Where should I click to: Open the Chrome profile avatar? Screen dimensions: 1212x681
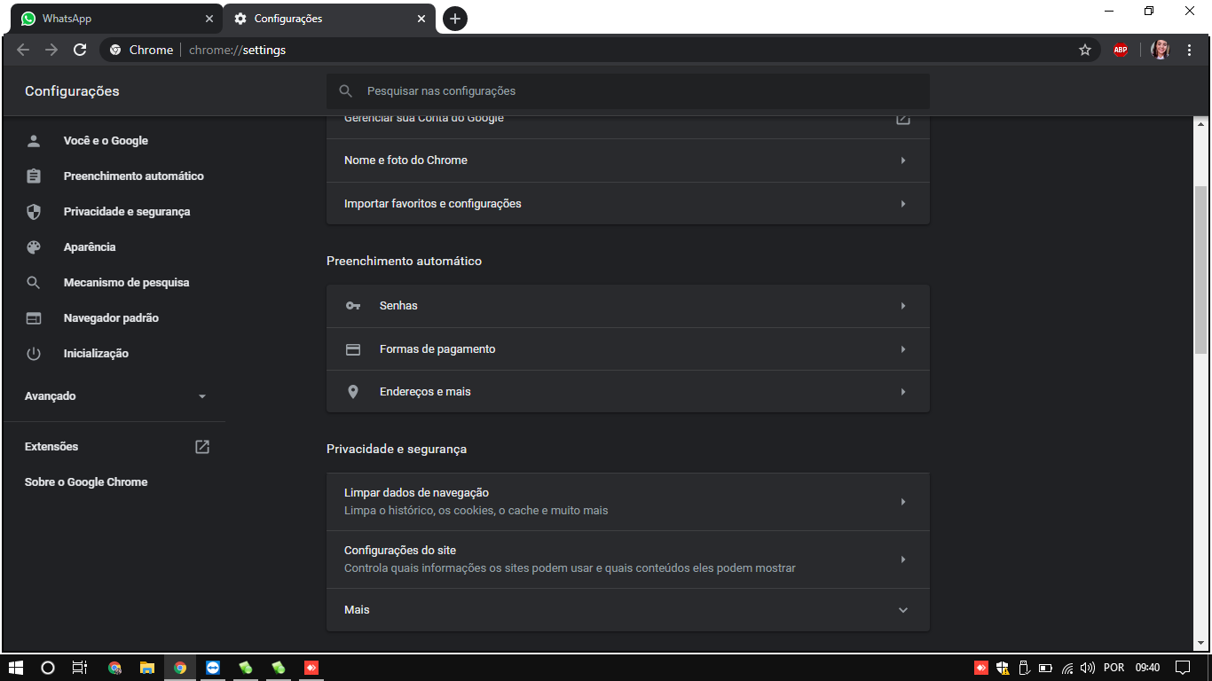coord(1161,50)
